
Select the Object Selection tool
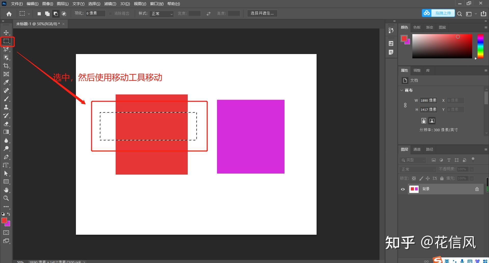[6, 57]
